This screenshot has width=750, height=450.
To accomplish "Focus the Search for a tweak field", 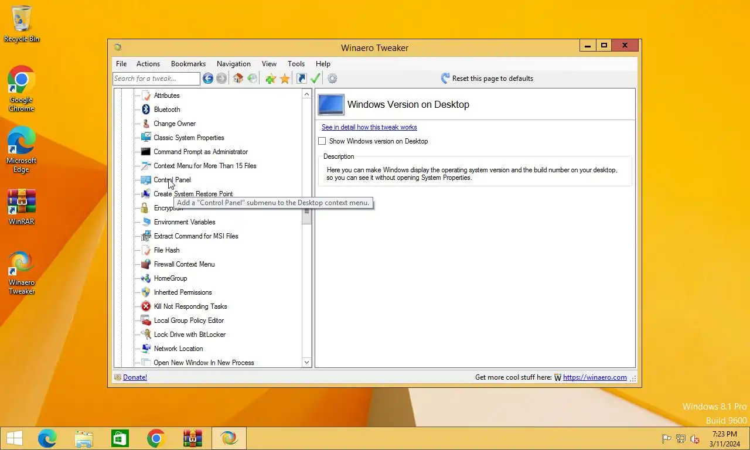I will click(x=156, y=79).
